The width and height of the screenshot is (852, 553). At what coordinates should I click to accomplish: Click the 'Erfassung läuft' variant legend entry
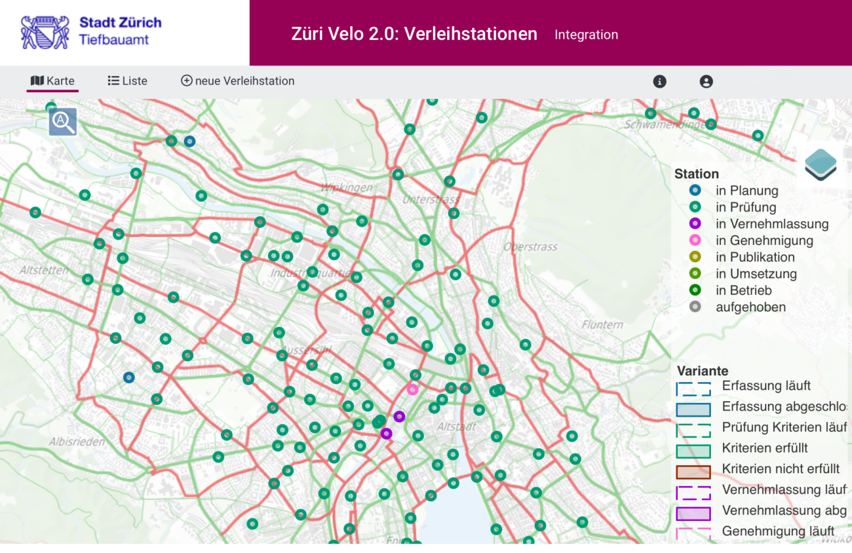(x=744, y=386)
